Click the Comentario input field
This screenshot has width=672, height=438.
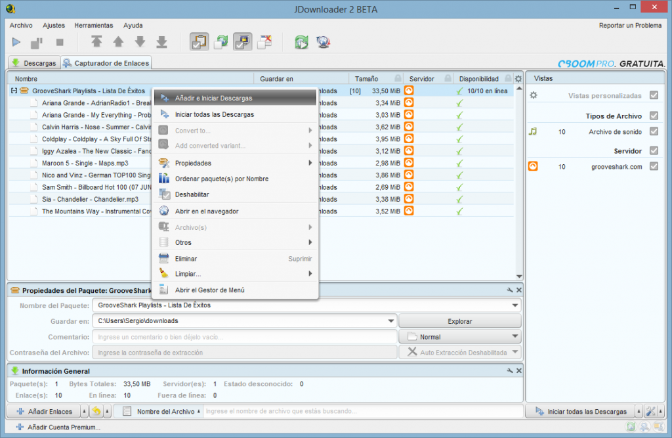tap(245, 337)
